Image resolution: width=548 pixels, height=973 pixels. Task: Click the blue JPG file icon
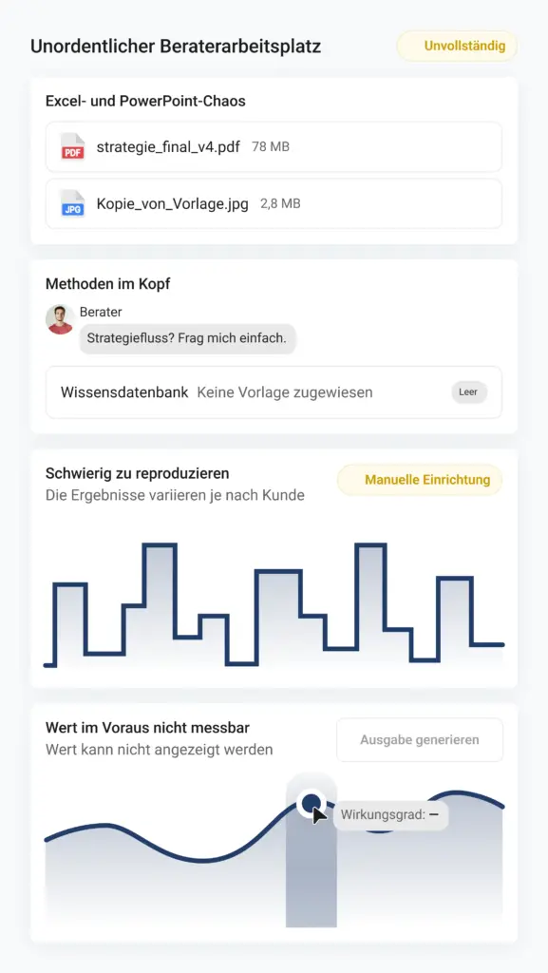(x=72, y=203)
